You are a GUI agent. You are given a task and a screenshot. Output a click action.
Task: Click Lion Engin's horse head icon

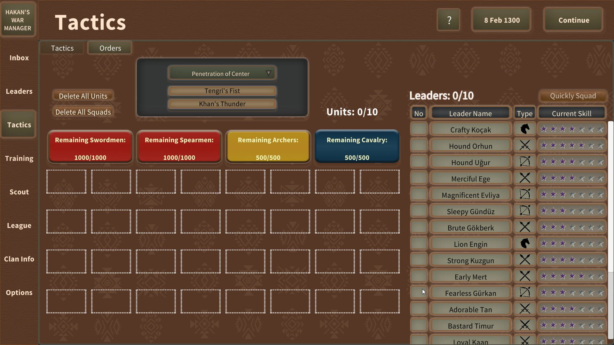point(524,244)
